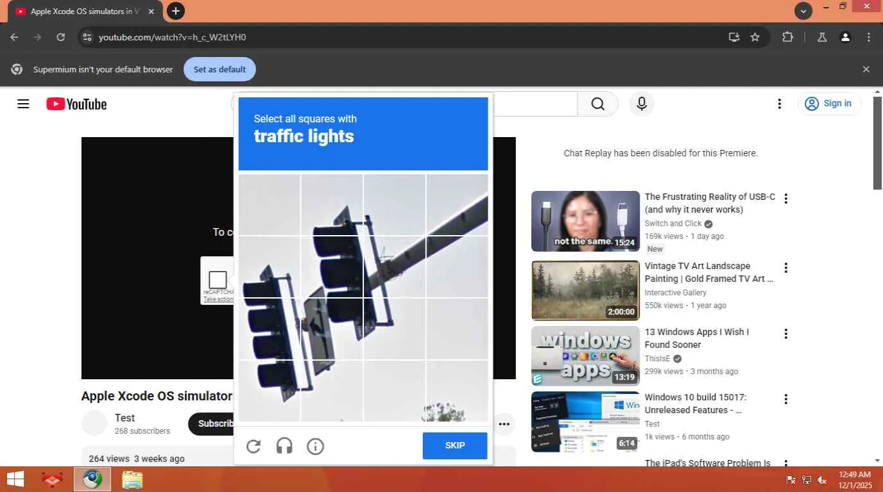This screenshot has height=492, width=883.
Task: Switch to the audio challenge headphones icon
Action: coord(284,446)
